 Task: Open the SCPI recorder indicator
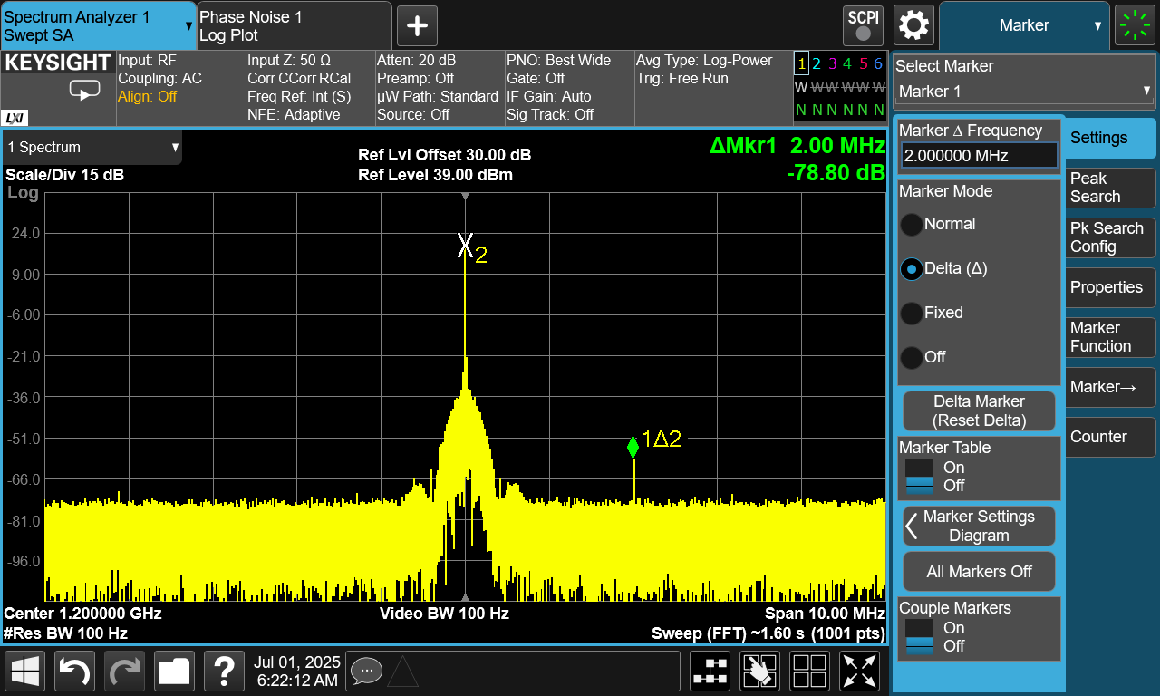(x=864, y=24)
